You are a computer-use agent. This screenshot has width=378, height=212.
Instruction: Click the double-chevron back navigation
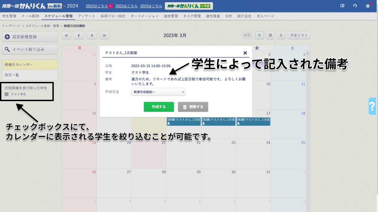(x=66, y=35)
